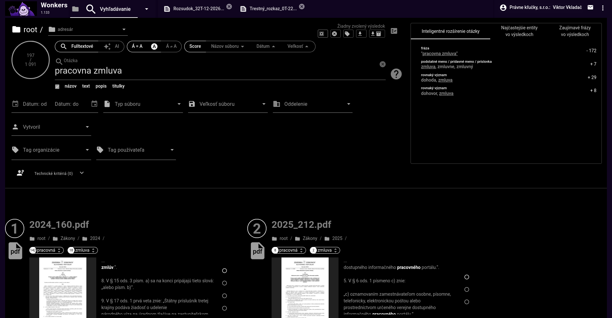Switch to AI search mode

click(112, 47)
